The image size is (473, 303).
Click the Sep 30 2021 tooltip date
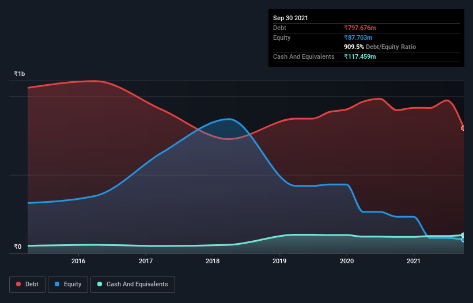pos(290,18)
